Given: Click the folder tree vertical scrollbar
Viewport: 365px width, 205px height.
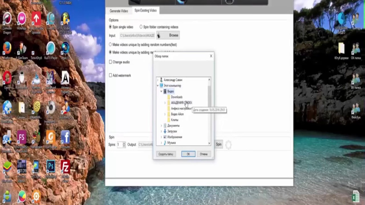Looking at the screenshot, I should [x=209, y=111].
